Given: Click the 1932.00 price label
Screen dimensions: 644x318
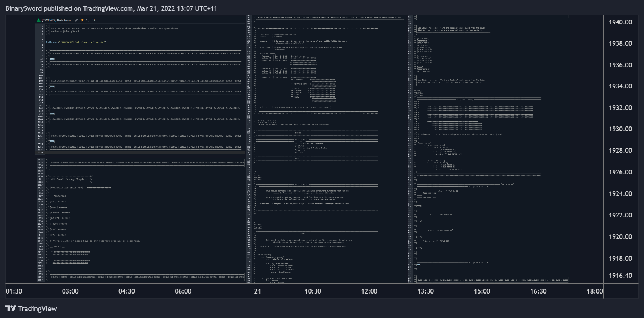Looking at the screenshot, I should [620, 108].
